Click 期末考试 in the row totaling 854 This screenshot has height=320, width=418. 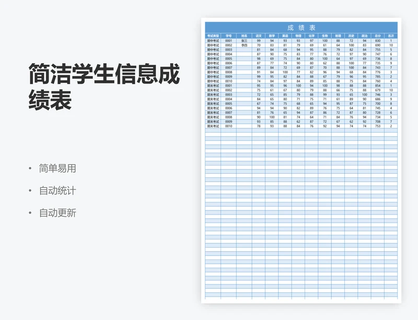[x=213, y=86]
